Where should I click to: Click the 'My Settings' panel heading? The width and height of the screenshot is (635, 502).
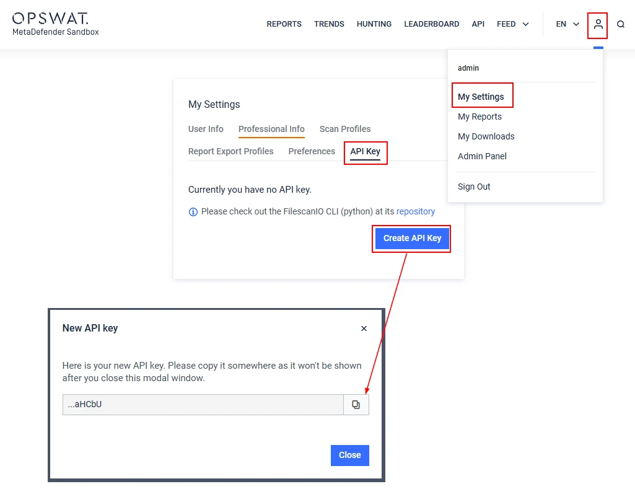click(214, 105)
